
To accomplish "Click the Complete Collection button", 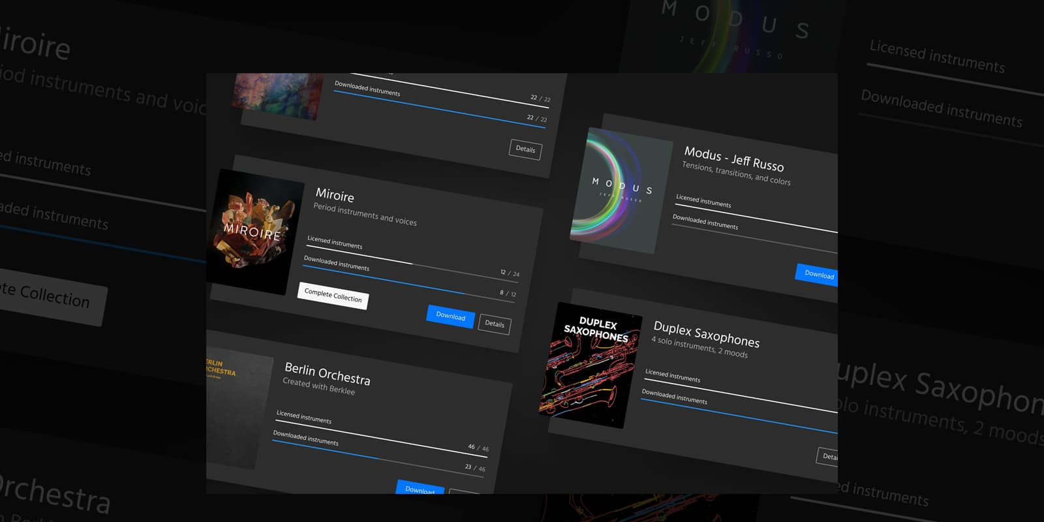I will (333, 296).
